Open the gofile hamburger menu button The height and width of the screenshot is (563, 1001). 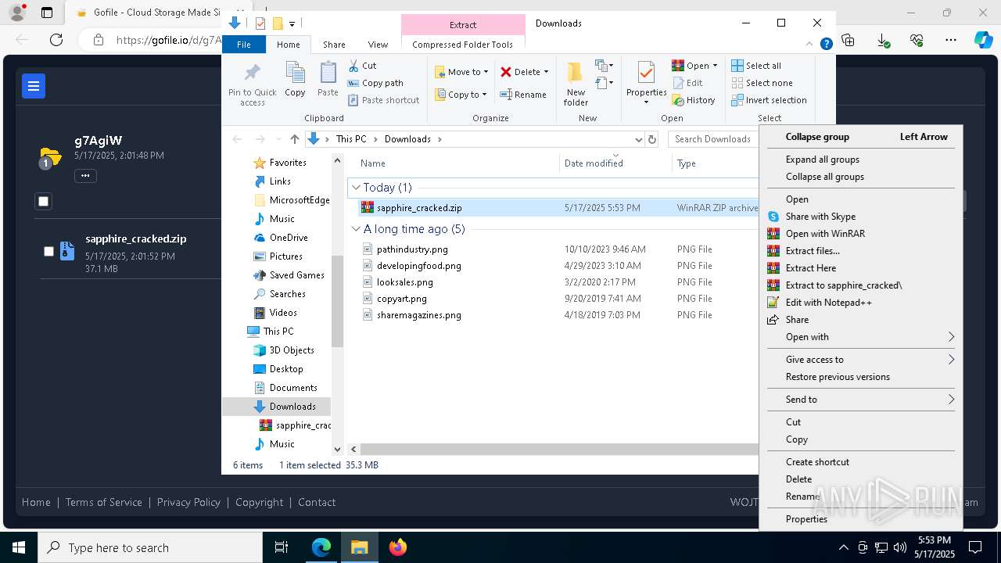tap(34, 86)
